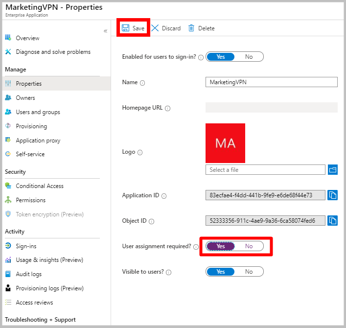Show info tooltip for Object ID
The height and width of the screenshot is (328, 346).
(151, 221)
